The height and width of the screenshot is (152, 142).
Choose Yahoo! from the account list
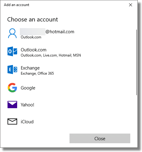27,105
